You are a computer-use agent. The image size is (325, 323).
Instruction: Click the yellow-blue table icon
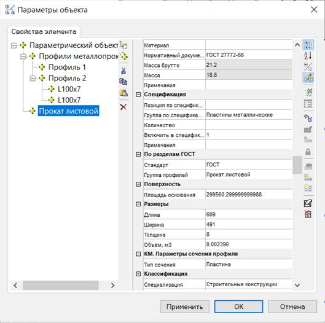[308, 188]
